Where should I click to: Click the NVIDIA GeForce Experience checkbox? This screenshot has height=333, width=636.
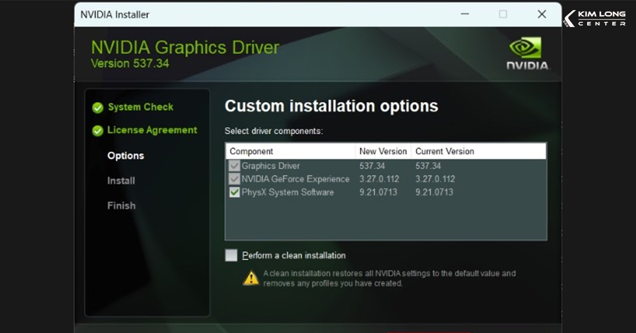click(235, 179)
